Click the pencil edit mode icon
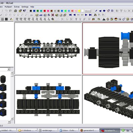This screenshot has height=133, width=133. click(11, 19)
